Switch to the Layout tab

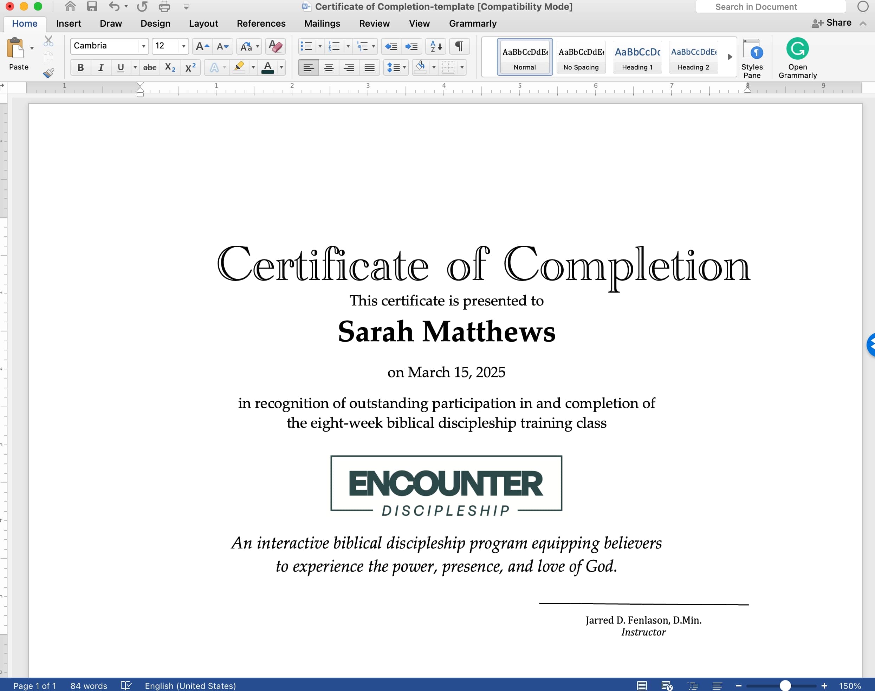(203, 24)
